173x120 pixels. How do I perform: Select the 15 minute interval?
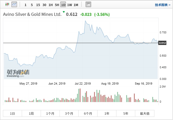click(38, 5)
